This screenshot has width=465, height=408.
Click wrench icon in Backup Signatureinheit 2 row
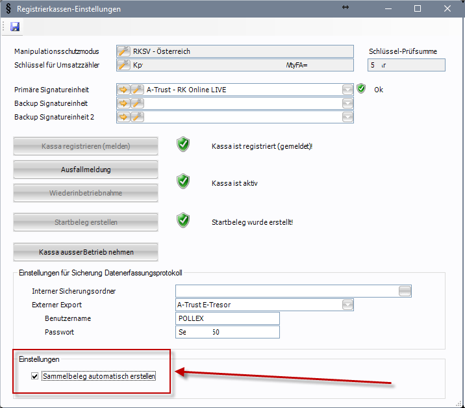tap(137, 117)
